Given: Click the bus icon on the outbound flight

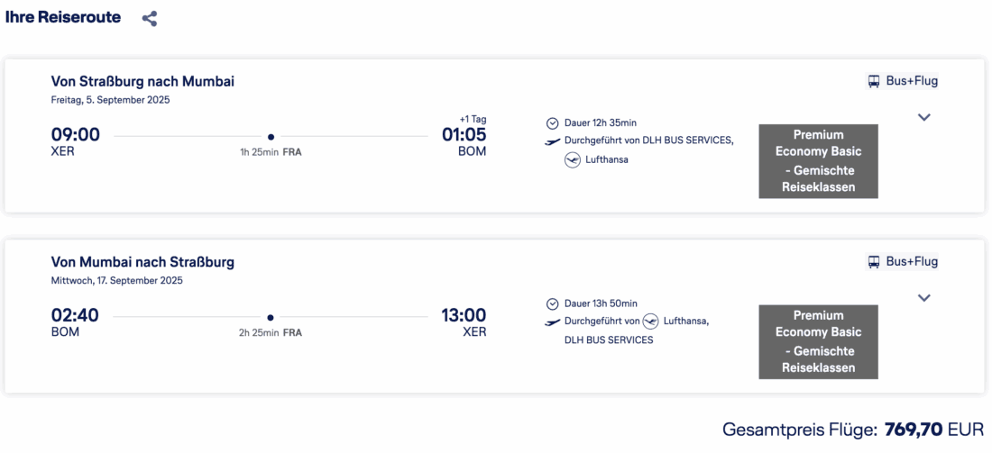Looking at the screenshot, I should coord(874,81).
